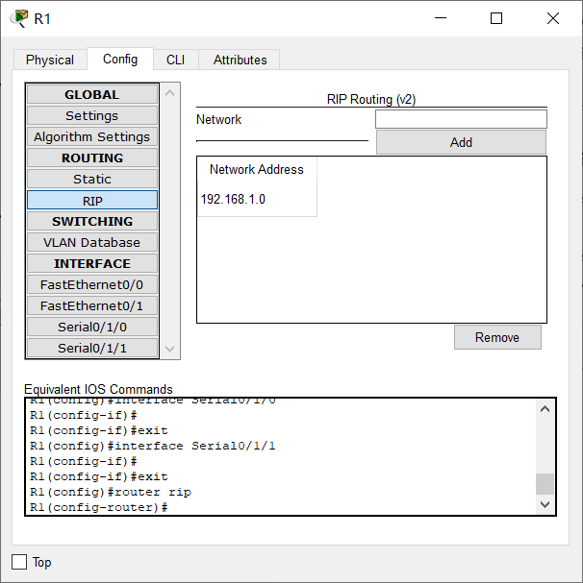Screen dimensions: 583x583
Task: Configure Serial0/1/1 interface
Action: [x=92, y=349]
